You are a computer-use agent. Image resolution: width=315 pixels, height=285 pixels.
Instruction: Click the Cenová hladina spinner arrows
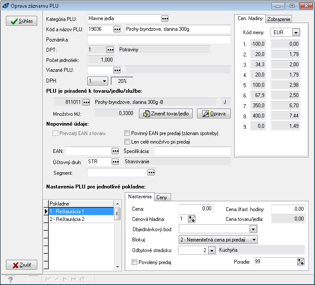(x=191, y=219)
